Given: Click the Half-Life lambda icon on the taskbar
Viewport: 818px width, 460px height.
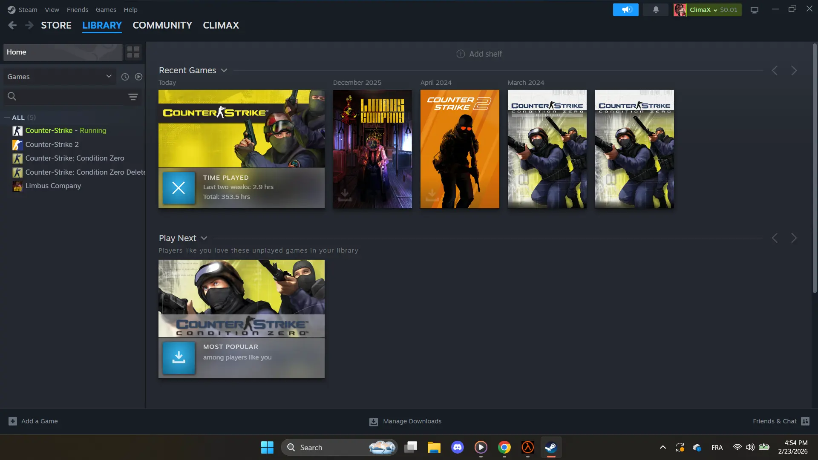Looking at the screenshot, I should click(x=528, y=448).
